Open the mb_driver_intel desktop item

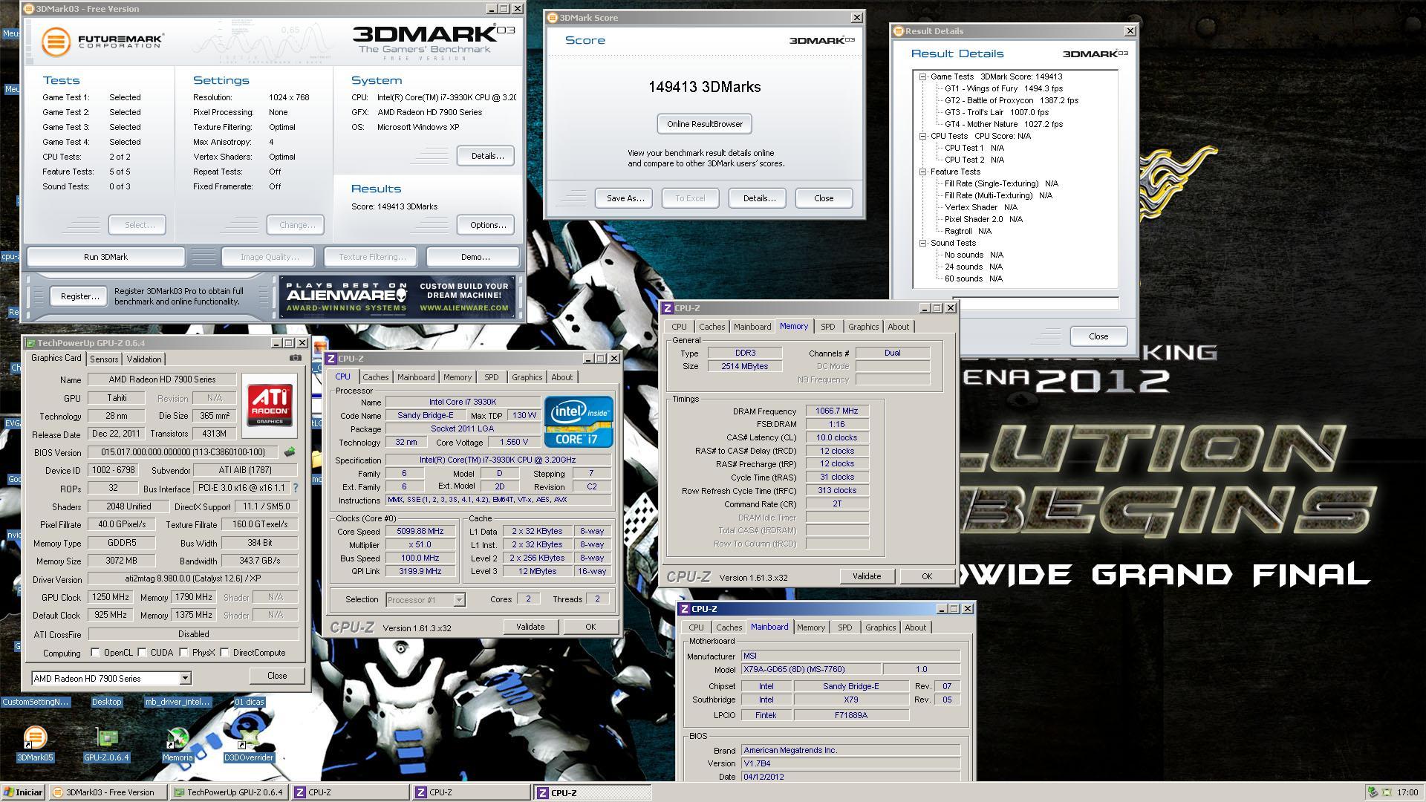[x=178, y=702]
